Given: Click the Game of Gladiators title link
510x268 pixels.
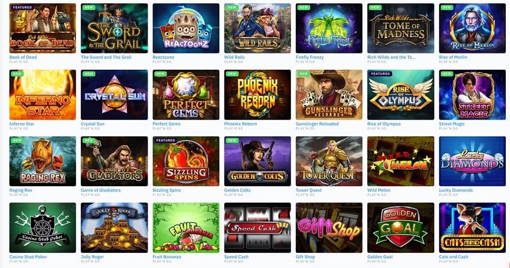Looking at the screenshot, I should pos(101,190).
